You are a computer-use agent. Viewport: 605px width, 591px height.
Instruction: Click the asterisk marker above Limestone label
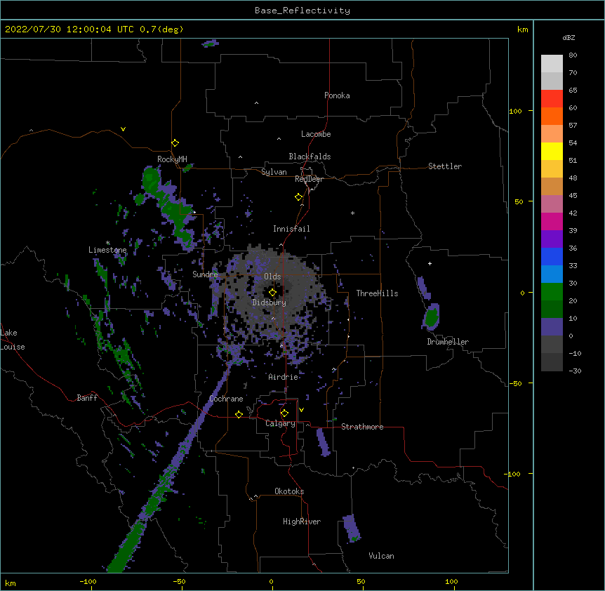coord(107,243)
